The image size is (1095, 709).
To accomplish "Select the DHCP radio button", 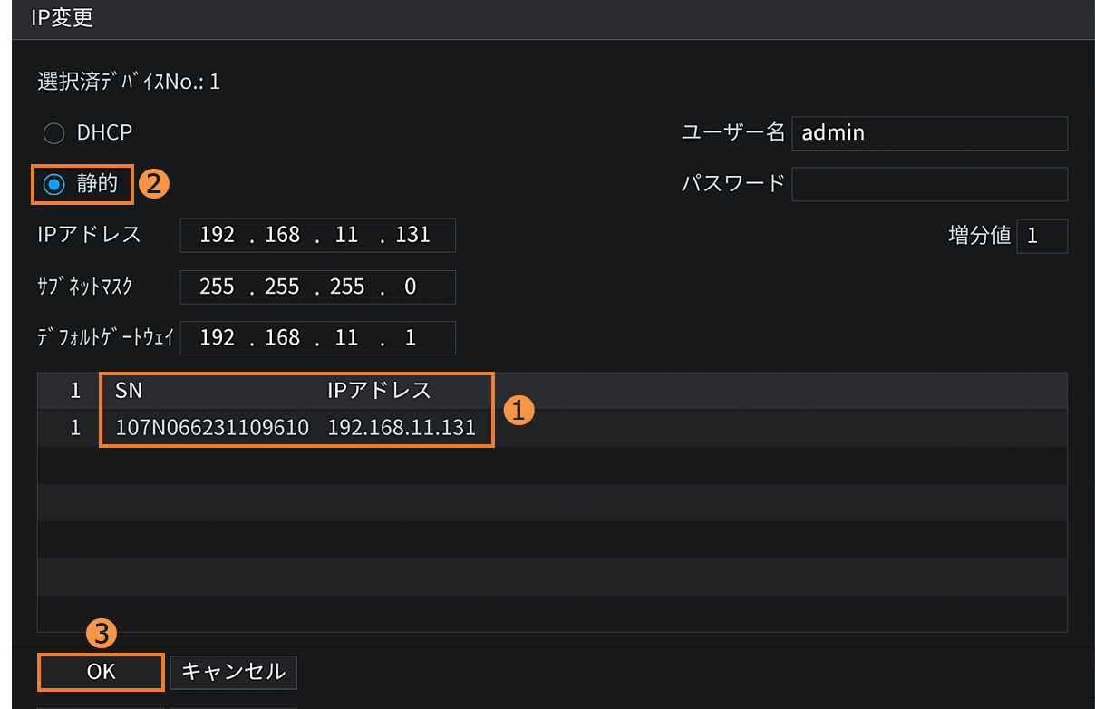I will 54,133.
